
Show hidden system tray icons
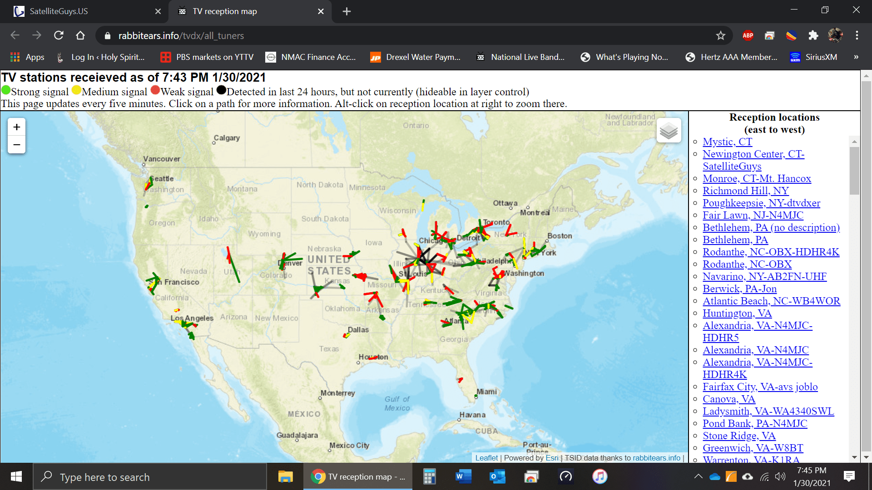(x=699, y=476)
